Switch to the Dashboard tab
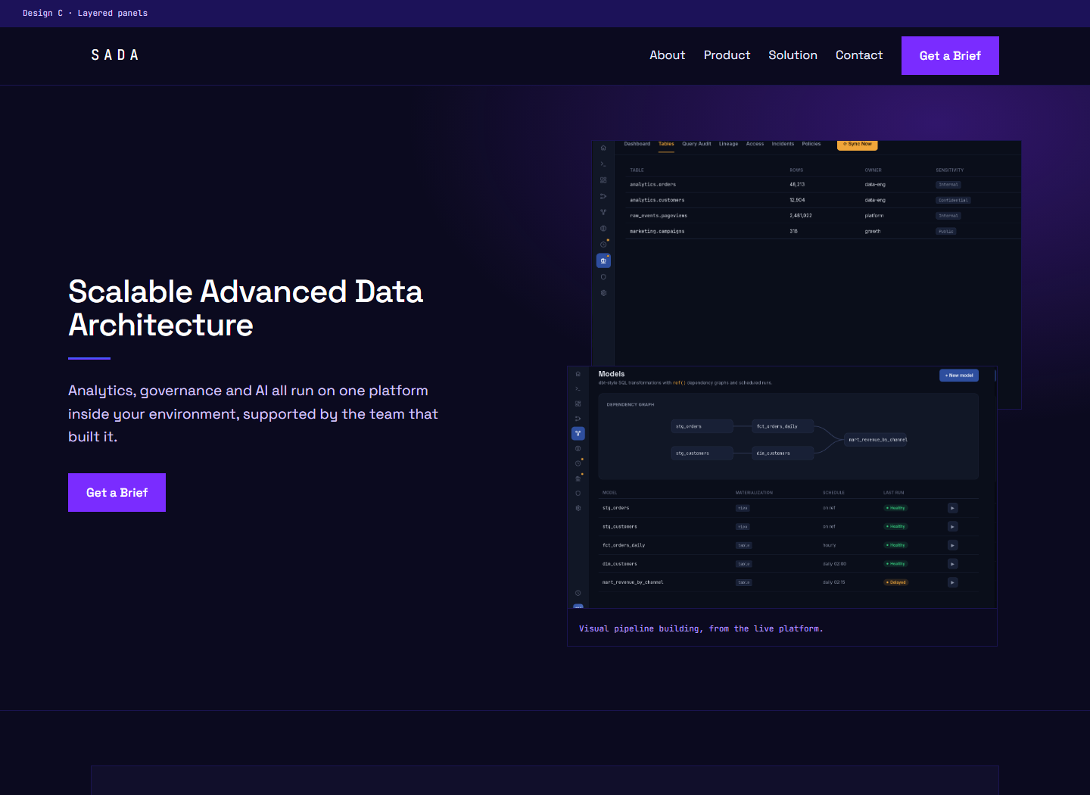This screenshot has height=795, width=1090. [x=637, y=144]
